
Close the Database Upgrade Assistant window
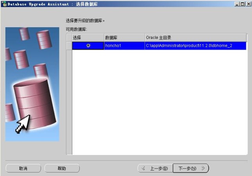pyautogui.click(x=248, y=4)
